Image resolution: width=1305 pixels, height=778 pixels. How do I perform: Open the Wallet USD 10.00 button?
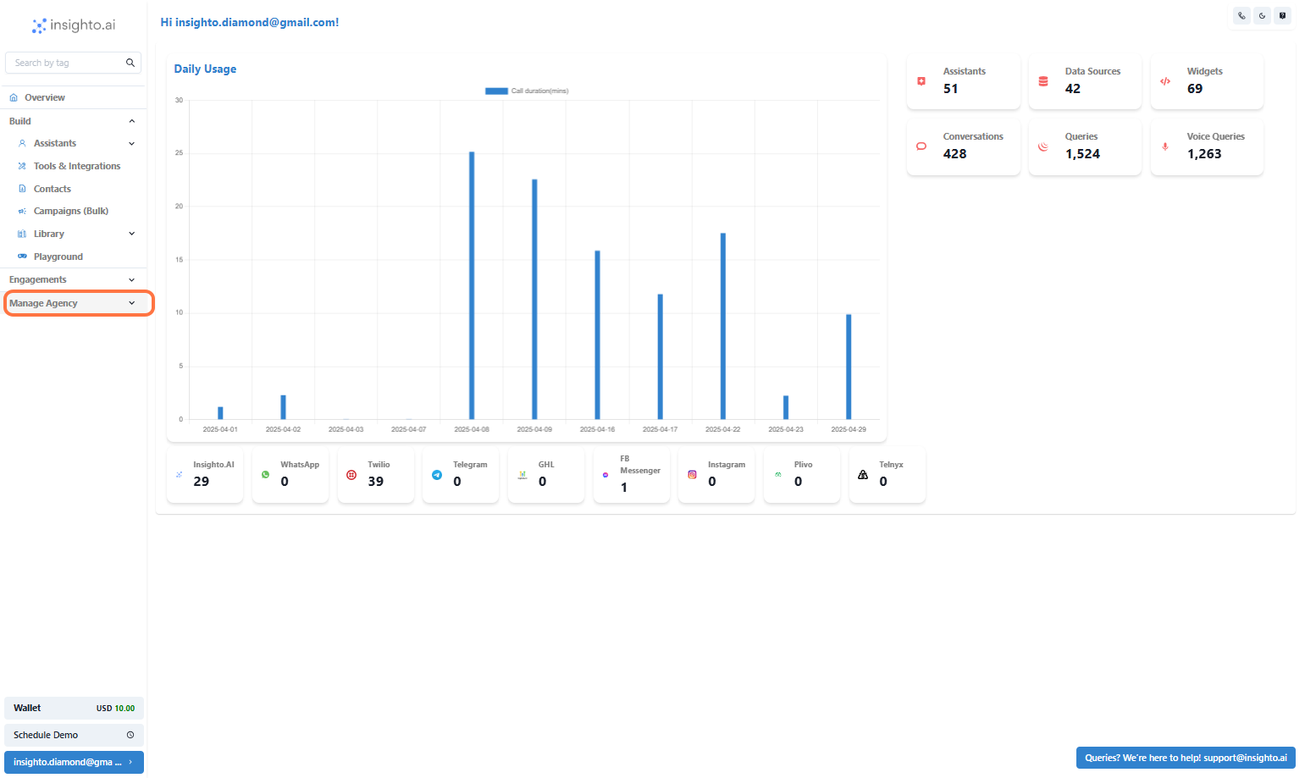74,709
